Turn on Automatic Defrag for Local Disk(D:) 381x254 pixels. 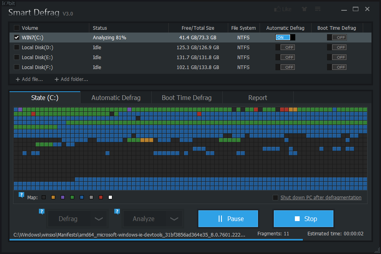[x=285, y=47]
